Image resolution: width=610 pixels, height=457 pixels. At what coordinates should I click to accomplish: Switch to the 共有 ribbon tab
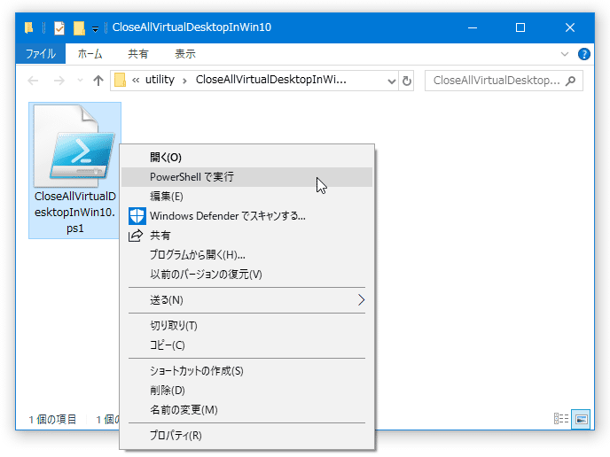[x=138, y=54]
